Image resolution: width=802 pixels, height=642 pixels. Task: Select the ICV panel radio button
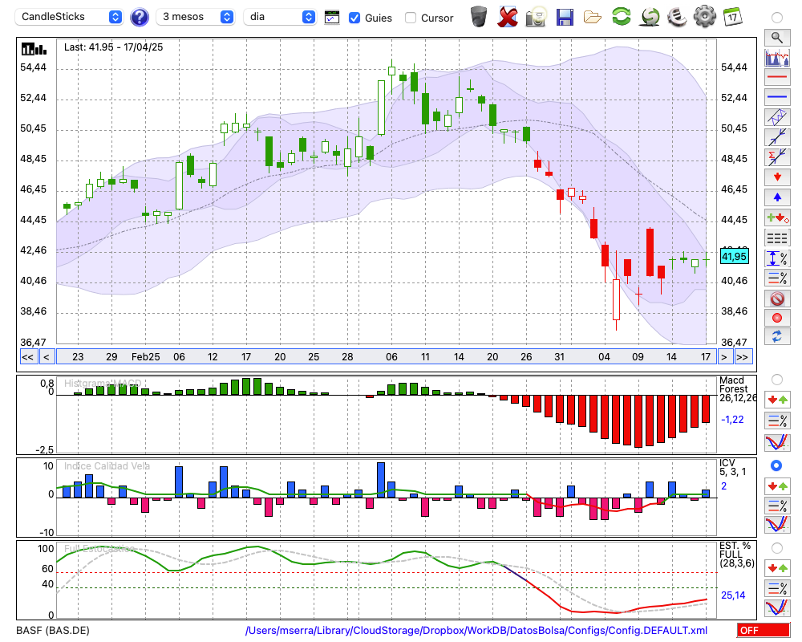[x=776, y=465]
